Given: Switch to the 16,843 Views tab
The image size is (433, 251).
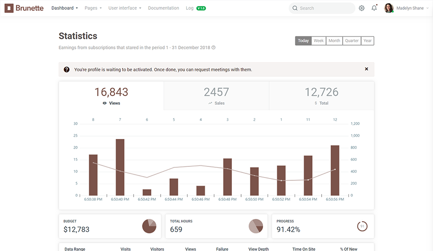Looking at the screenshot, I should tap(111, 96).
